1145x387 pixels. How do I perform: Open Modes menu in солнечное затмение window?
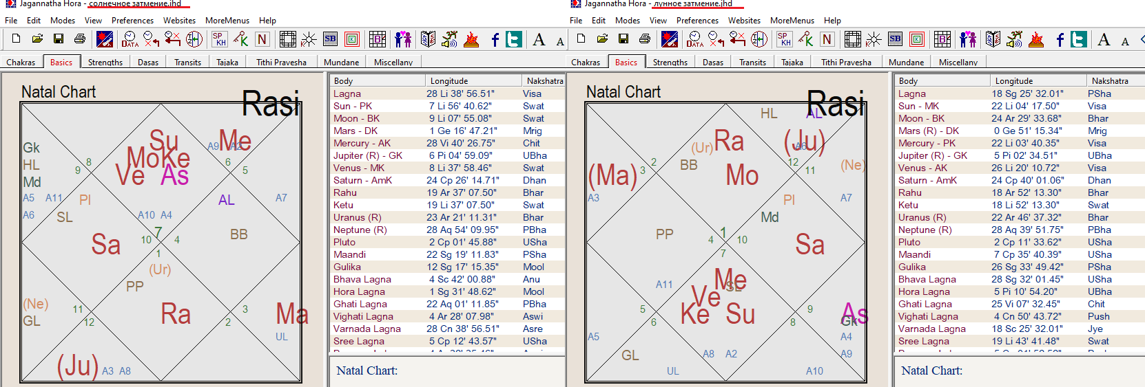click(x=63, y=21)
